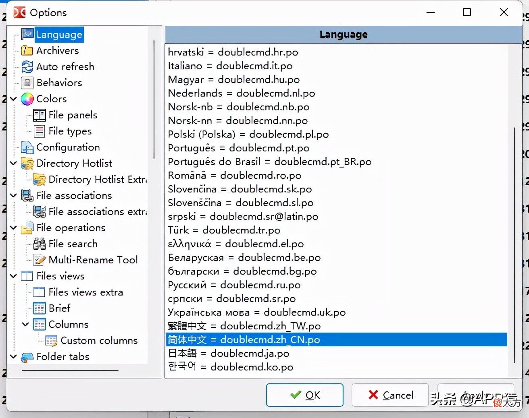Open the Multi-Rename Tool icon
The width and height of the screenshot is (529, 418).
(39, 260)
